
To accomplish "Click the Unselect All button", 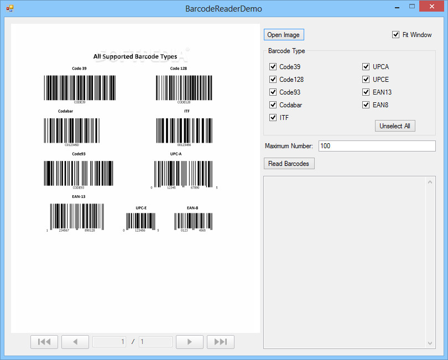I will [x=395, y=126].
